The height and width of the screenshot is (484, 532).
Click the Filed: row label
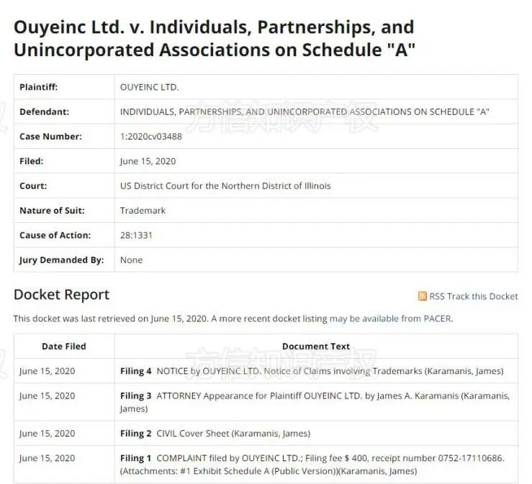coord(31,161)
